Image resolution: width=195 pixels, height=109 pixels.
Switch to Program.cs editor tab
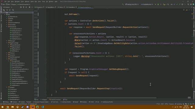pyautogui.click(x=39, y=7)
